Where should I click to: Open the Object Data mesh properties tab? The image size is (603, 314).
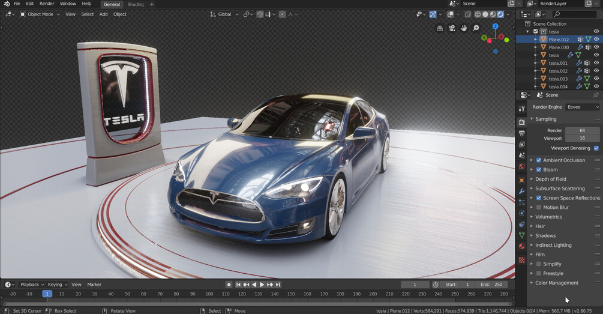click(x=521, y=235)
